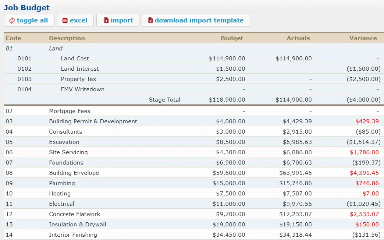Click the Description column header
Screen dimensions: 384x240
67,38
